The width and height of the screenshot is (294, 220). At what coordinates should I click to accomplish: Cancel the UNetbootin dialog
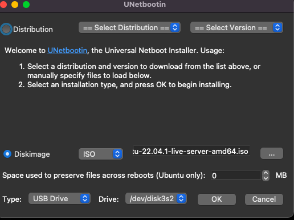[x=264, y=199]
